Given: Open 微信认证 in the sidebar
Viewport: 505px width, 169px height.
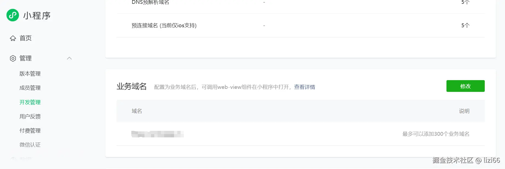Looking at the screenshot, I should pyautogui.click(x=30, y=145).
